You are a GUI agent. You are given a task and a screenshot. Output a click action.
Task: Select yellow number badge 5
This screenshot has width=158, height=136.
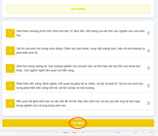(x=10, y=103)
